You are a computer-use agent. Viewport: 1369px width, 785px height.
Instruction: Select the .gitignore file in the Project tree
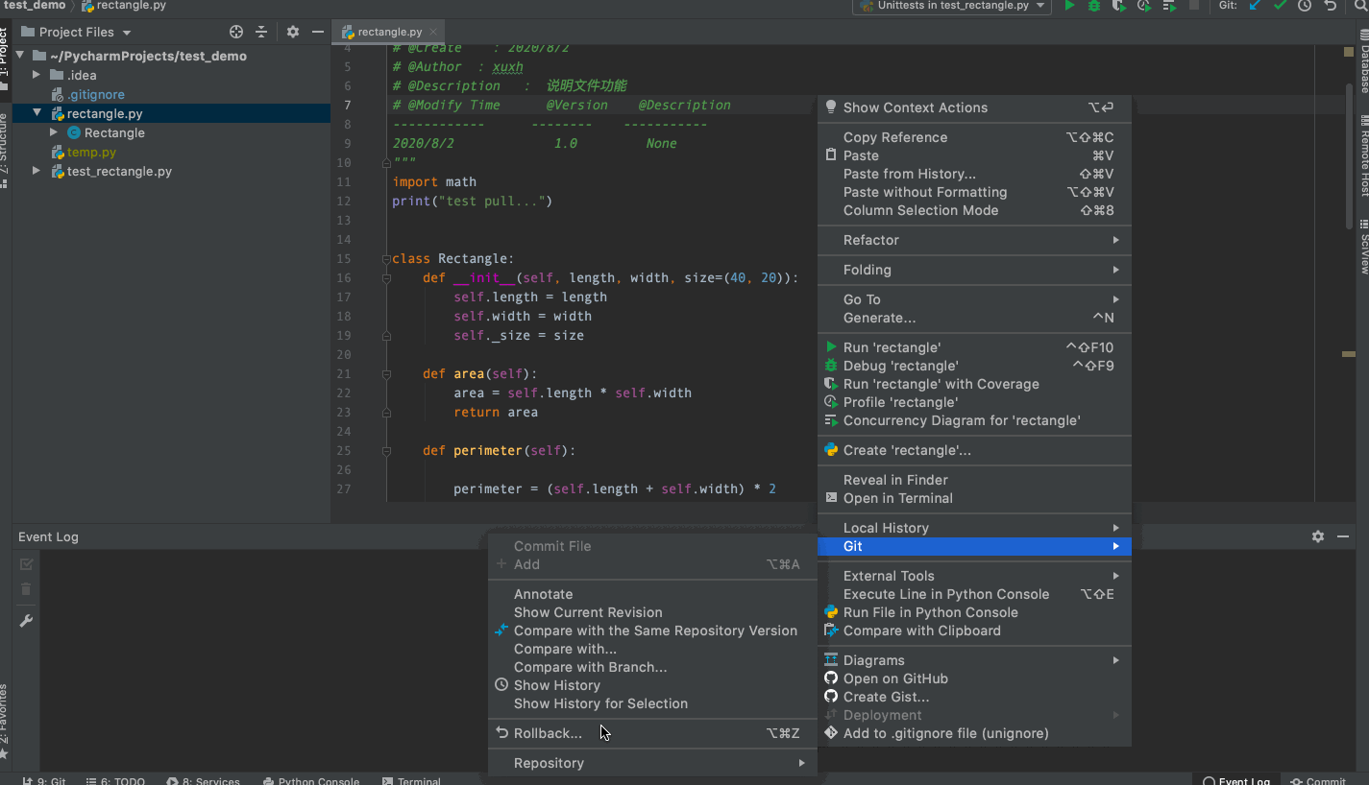(95, 94)
